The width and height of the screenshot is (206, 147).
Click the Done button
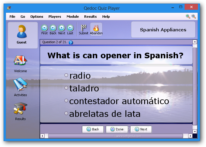point(117,129)
